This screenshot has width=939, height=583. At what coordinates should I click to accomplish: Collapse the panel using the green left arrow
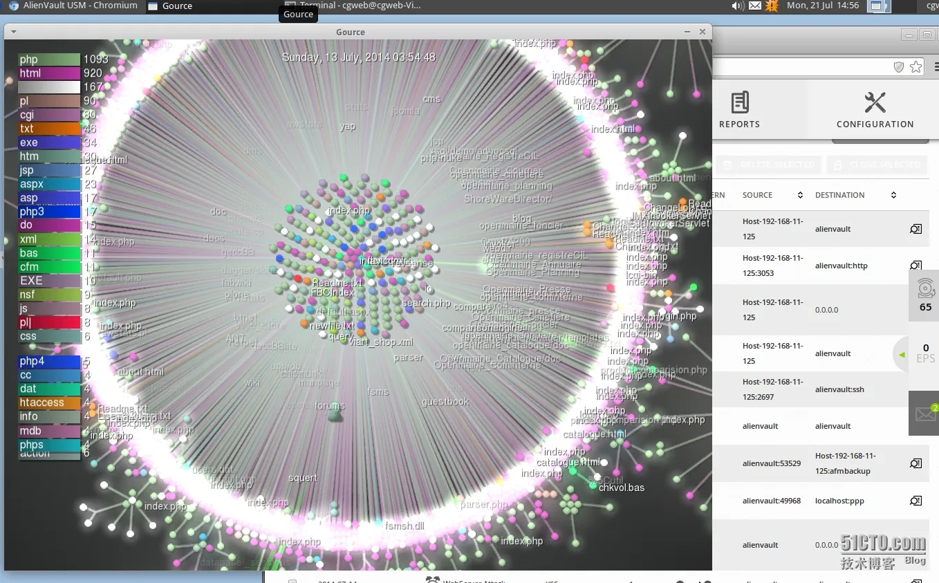pyautogui.click(x=902, y=353)
